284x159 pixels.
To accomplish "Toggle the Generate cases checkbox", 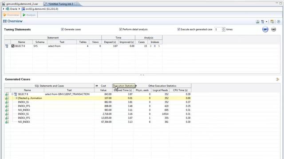I will click(x=62, y=30).
